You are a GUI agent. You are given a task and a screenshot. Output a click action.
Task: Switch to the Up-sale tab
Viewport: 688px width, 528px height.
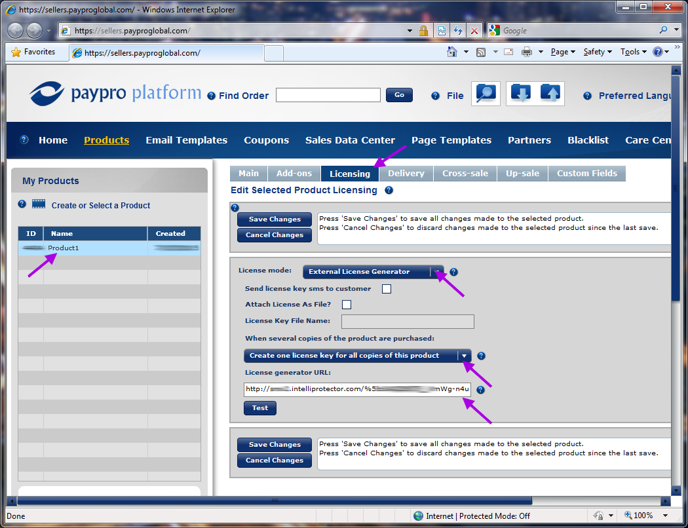523,173
